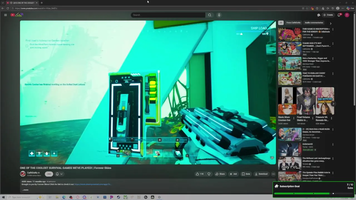Open the Steam store link in description
This screenshot has height=200, width=356.
(93, 184)
